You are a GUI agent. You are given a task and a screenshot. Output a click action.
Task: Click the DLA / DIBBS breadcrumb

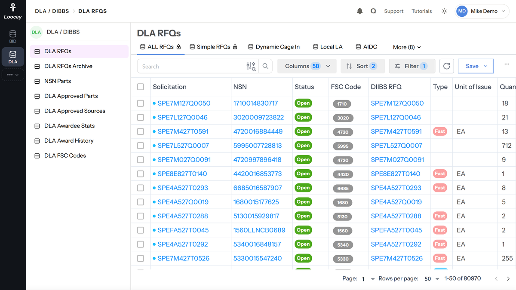pyautogui.click(x=52, y=11)
